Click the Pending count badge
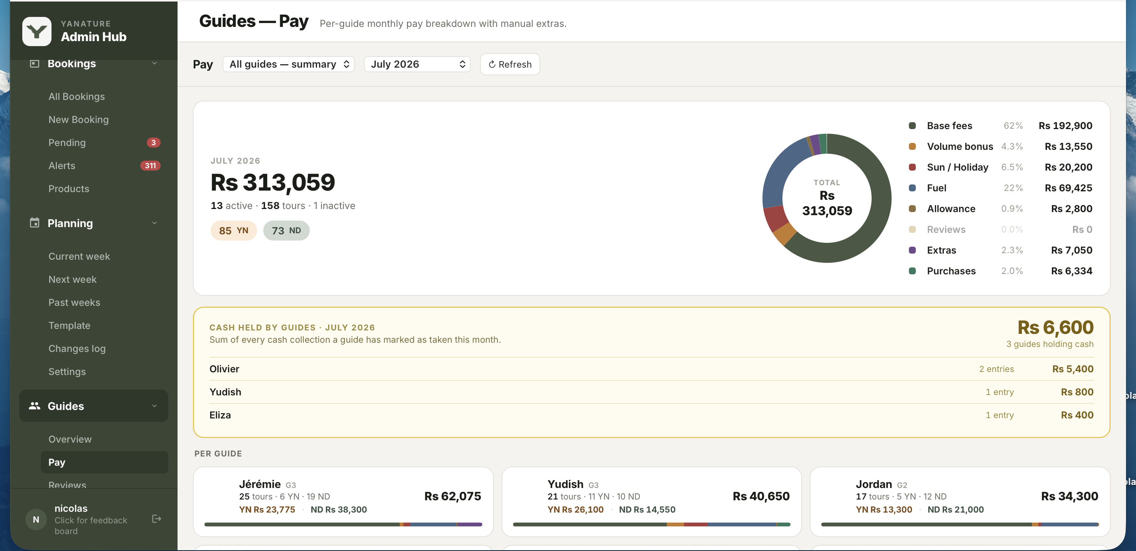 (x=153, y=143)
